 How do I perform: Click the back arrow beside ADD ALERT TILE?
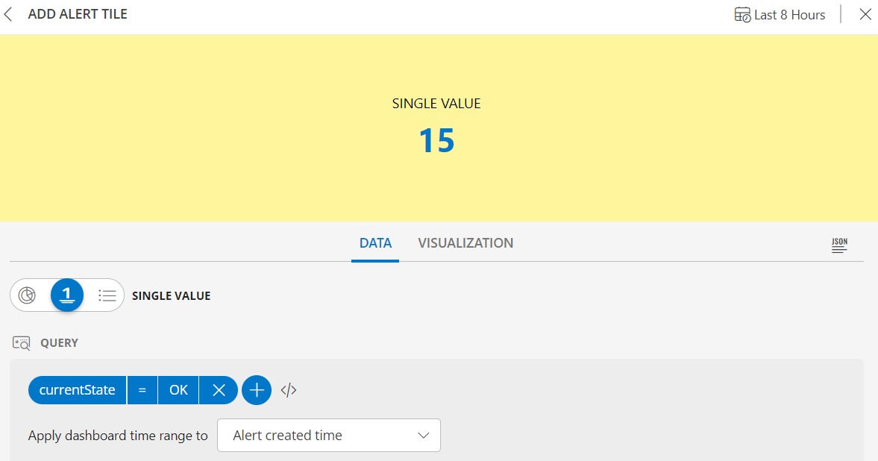8,13
